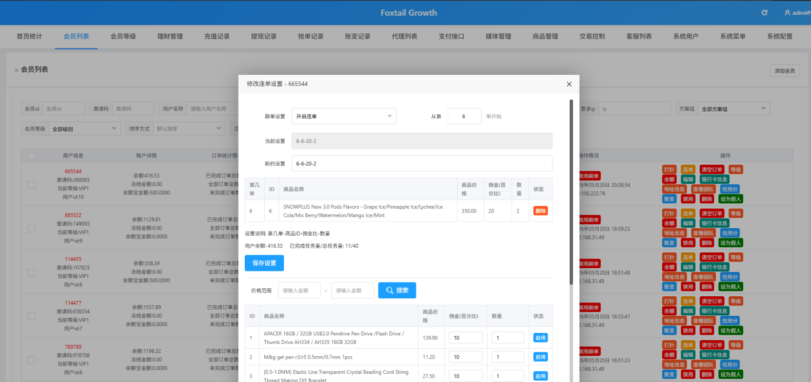
Task: Check the row checkbox for member 114455
Action: 31,272
